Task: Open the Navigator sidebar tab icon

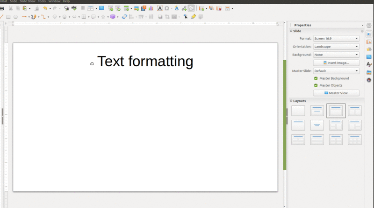Action: click(369, 80)
